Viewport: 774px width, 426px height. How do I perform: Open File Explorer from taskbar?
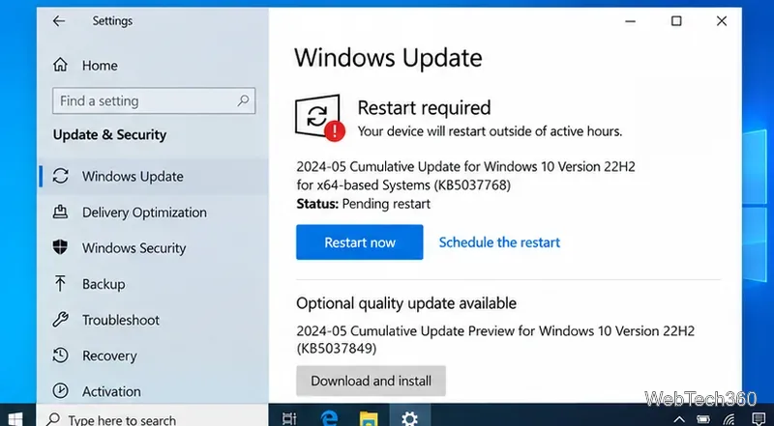pos(369,419)
